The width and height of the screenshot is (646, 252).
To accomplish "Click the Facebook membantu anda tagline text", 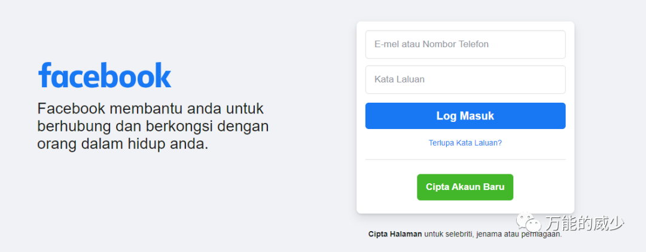I will (153, 127).
